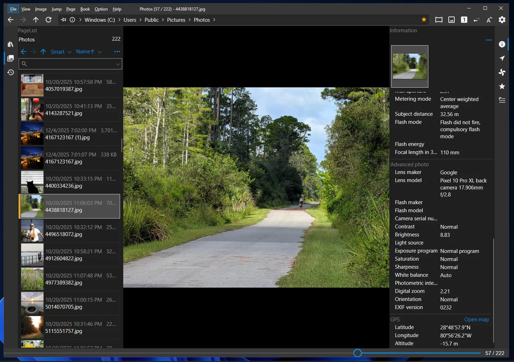
Task: Open the History panel clock icon
Action: tap(11, 72)
